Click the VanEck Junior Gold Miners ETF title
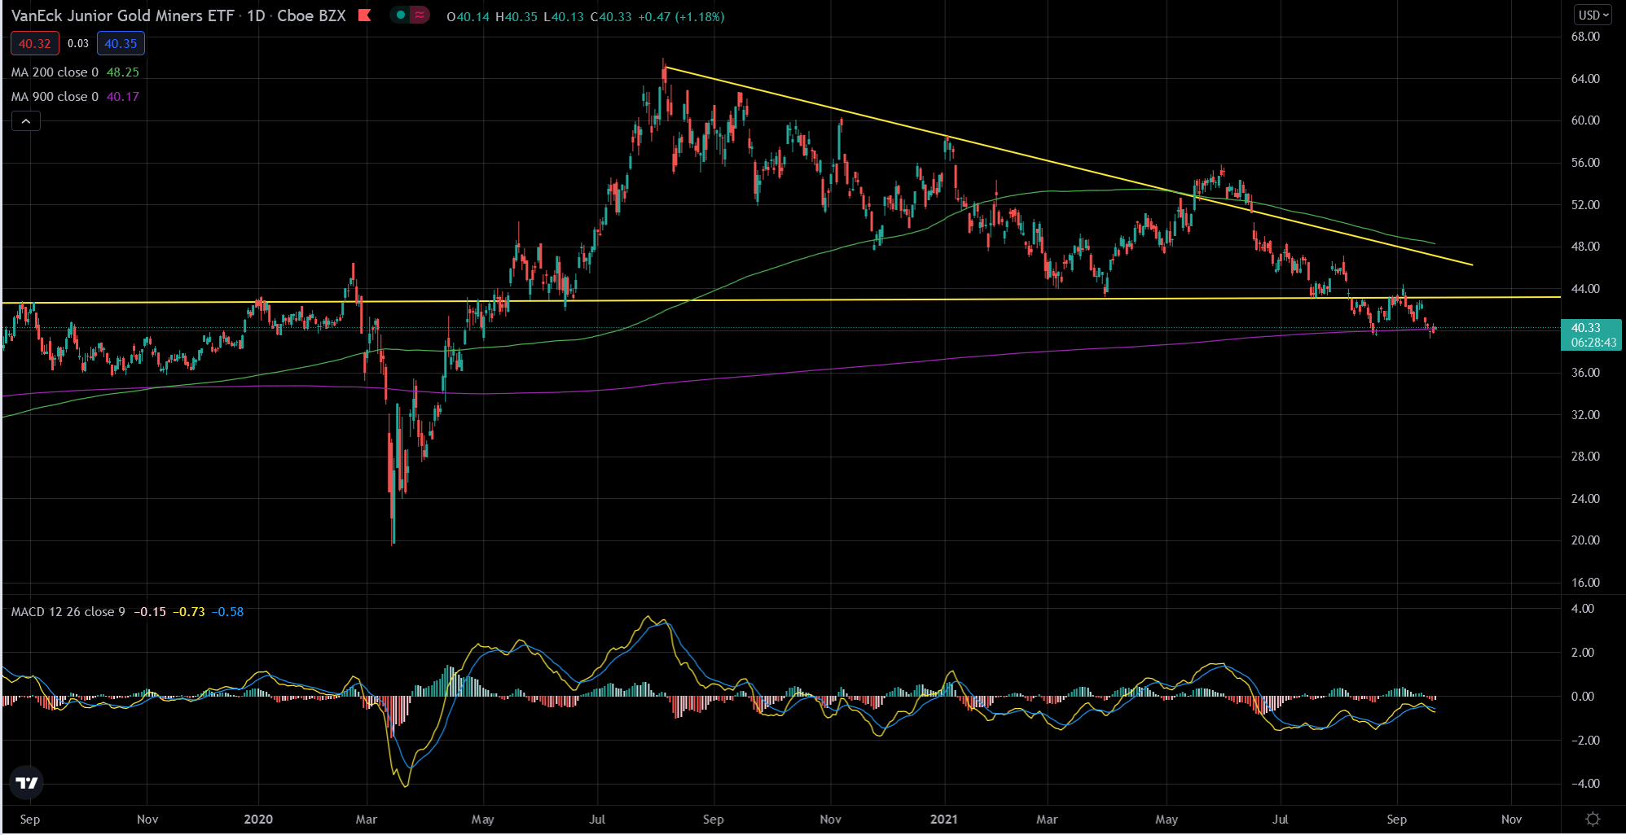This screenshot has width=1626, height=835. (x=122, y=16)
